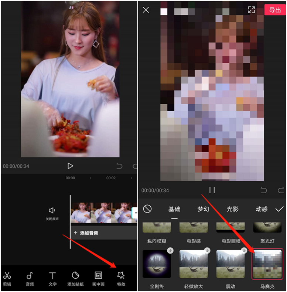Viewport: 287px width, 292px height.
Task: Download the 轻微放大 effect via arrow badge
Action: coord(207,251)
